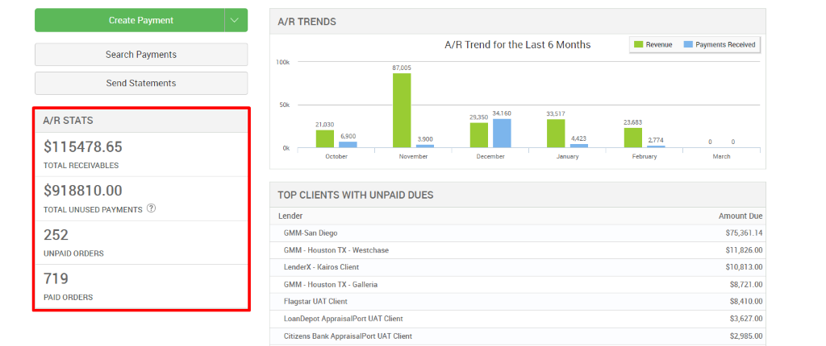The width and height of the screenshot is (826, 346).
Task: Click the December payments received bar 34,160
Action: 502,133
